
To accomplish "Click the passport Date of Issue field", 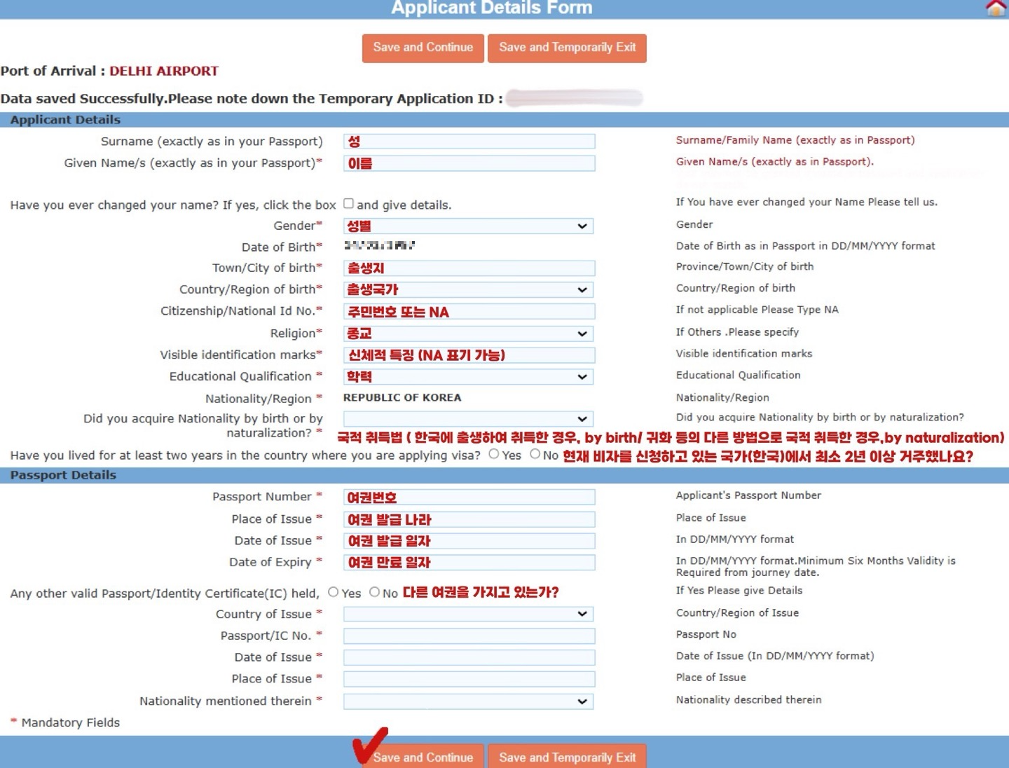I will click(469, 541).
